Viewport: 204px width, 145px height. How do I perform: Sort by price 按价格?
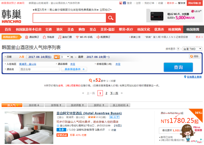[x=34, y=105]
